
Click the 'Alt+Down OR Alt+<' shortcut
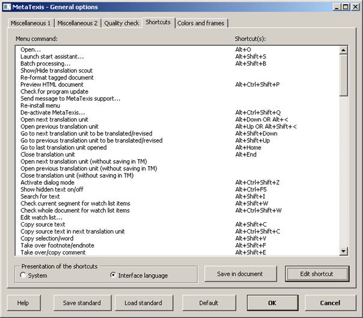(x=262, y=119)
